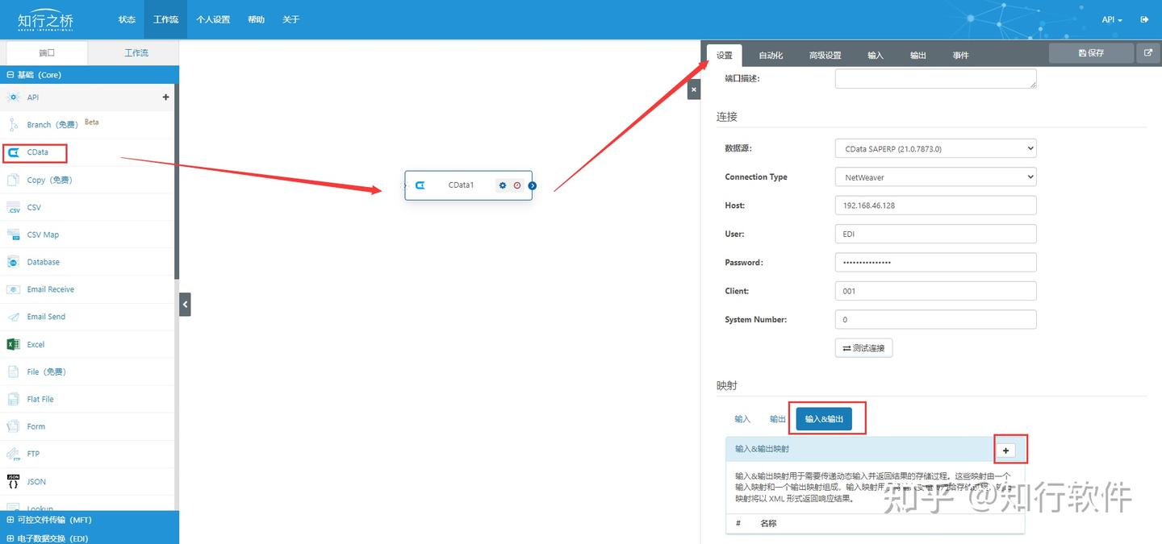The width and height of the screenshot is (1162, 544).
Task: Click the Host input field
Action: pyautogui.click(x=935, y=206)
